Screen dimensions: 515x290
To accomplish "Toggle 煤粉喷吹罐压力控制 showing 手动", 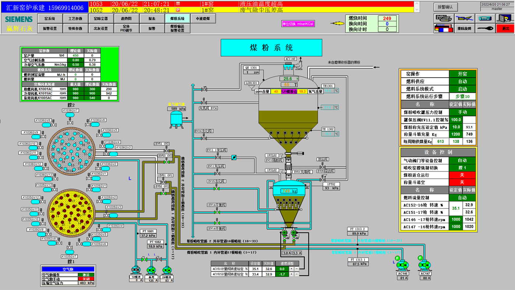I will [x=462, y=112].
